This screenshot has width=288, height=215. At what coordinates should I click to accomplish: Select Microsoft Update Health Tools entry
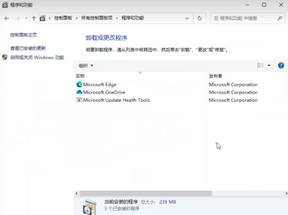click(116, 100)
